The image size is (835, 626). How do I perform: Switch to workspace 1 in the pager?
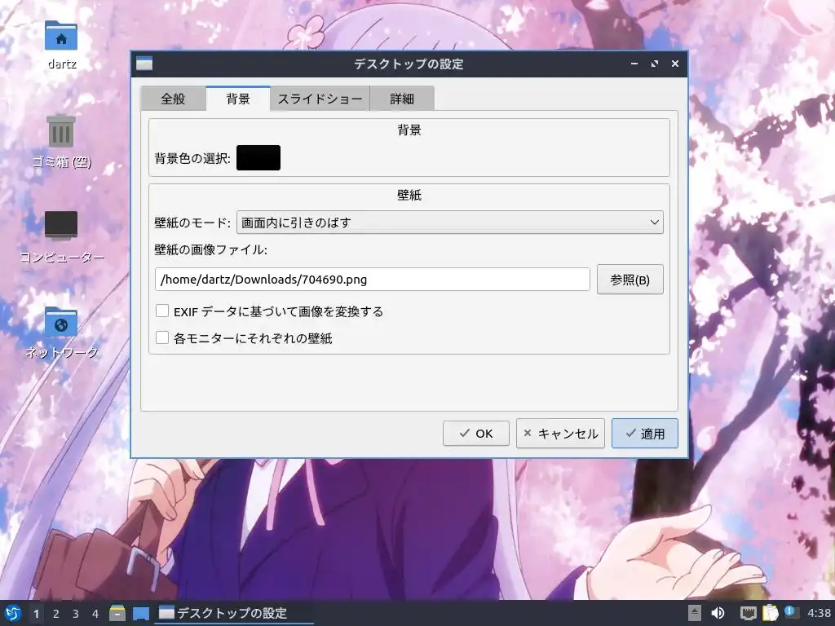pos(36,614)
